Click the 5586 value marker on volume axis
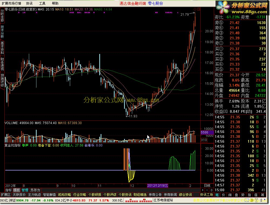270x205 pixels. click(x=207, y=132)
